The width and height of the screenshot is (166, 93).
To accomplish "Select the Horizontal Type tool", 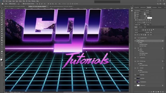I will 2,45.
